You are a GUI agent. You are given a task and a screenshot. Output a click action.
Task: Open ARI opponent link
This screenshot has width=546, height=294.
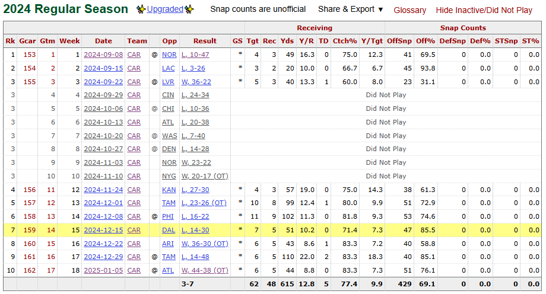pos(168,244)
